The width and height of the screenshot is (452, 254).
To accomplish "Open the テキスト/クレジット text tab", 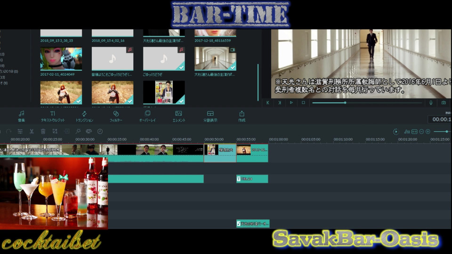I will pyautogui.click(x=53, y=116).
